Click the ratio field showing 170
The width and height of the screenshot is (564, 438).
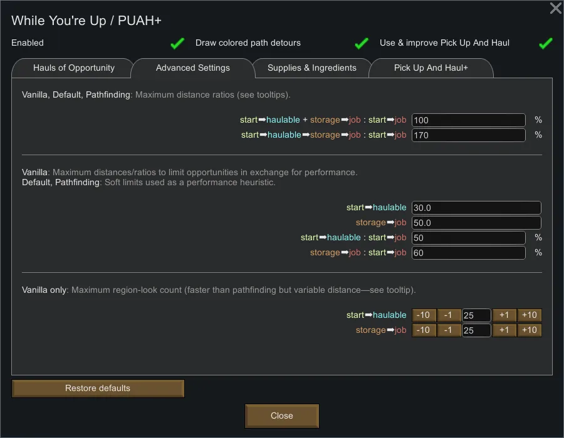point(468,135)
